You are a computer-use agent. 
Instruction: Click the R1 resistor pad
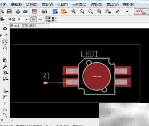(45, 83)
